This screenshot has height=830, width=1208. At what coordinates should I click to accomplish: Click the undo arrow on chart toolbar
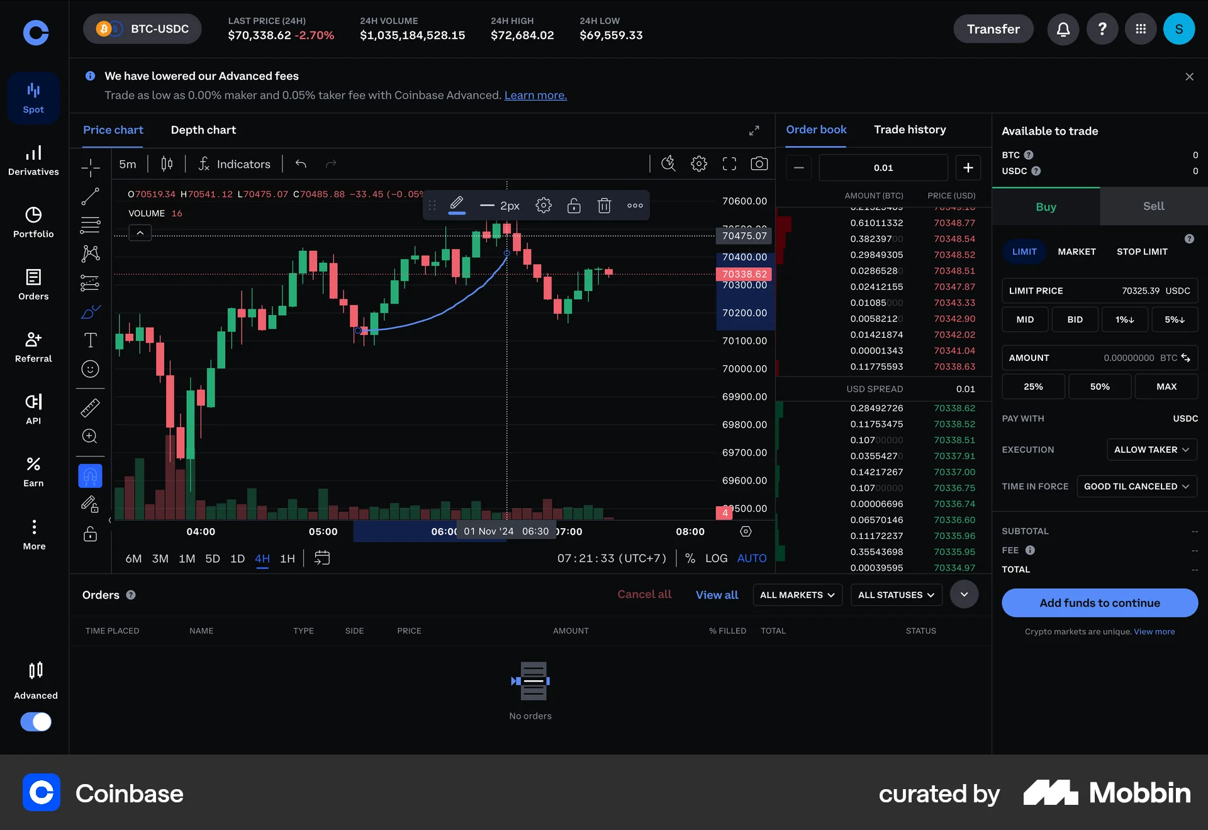click(x=300, y=163)
